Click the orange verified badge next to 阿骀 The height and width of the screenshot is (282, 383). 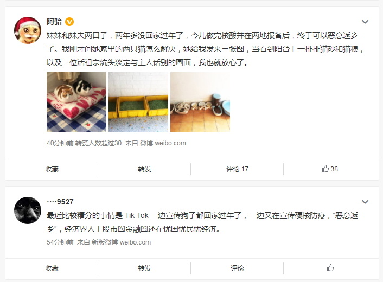pos(69,22)
